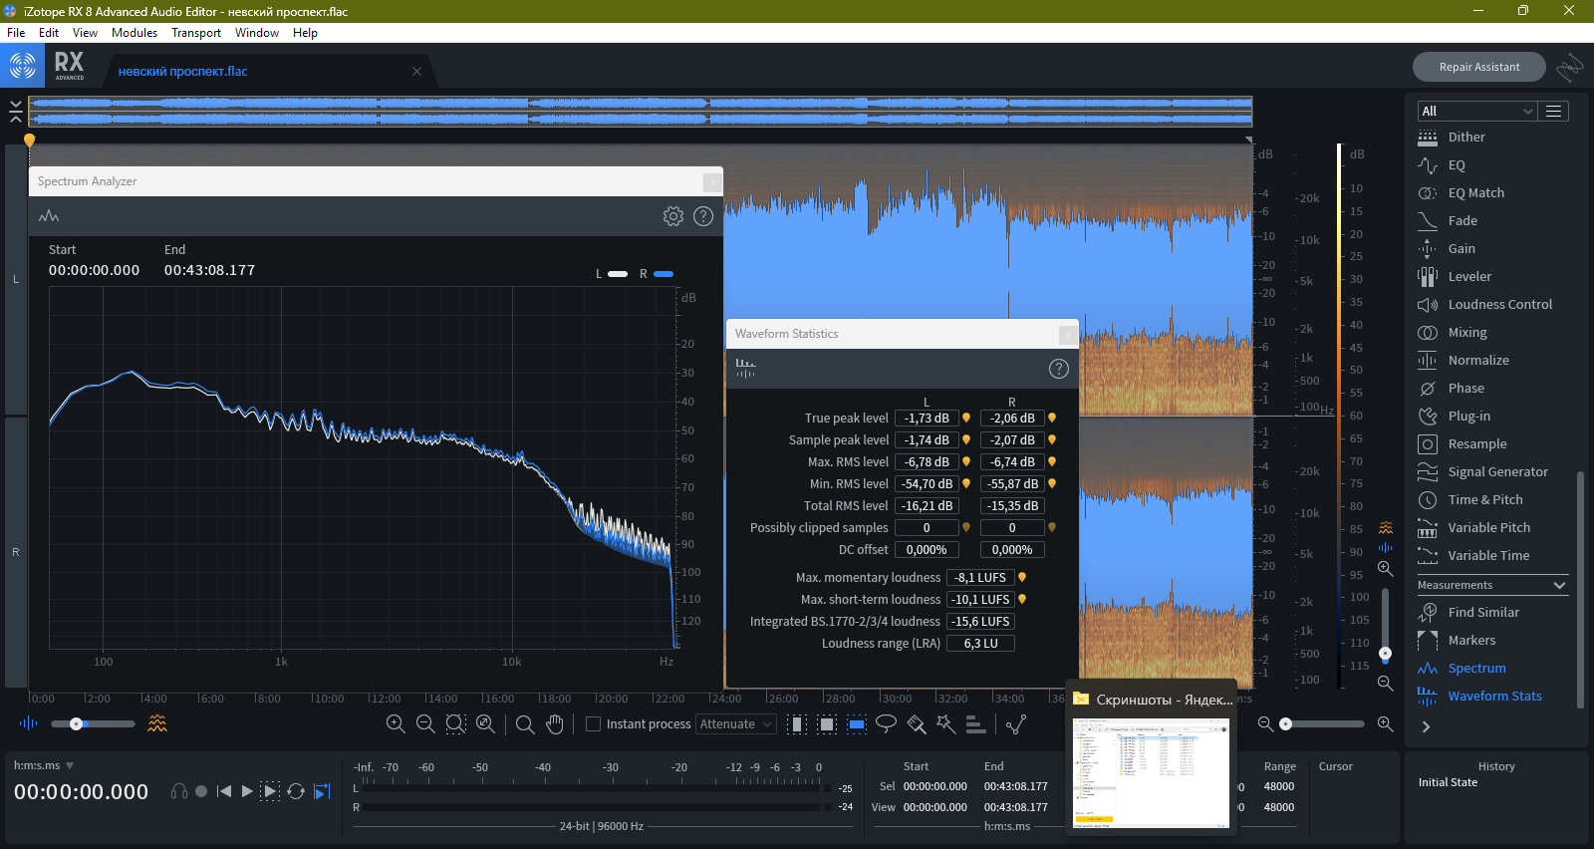Open the Loudness Control module

pos(1499,305)
